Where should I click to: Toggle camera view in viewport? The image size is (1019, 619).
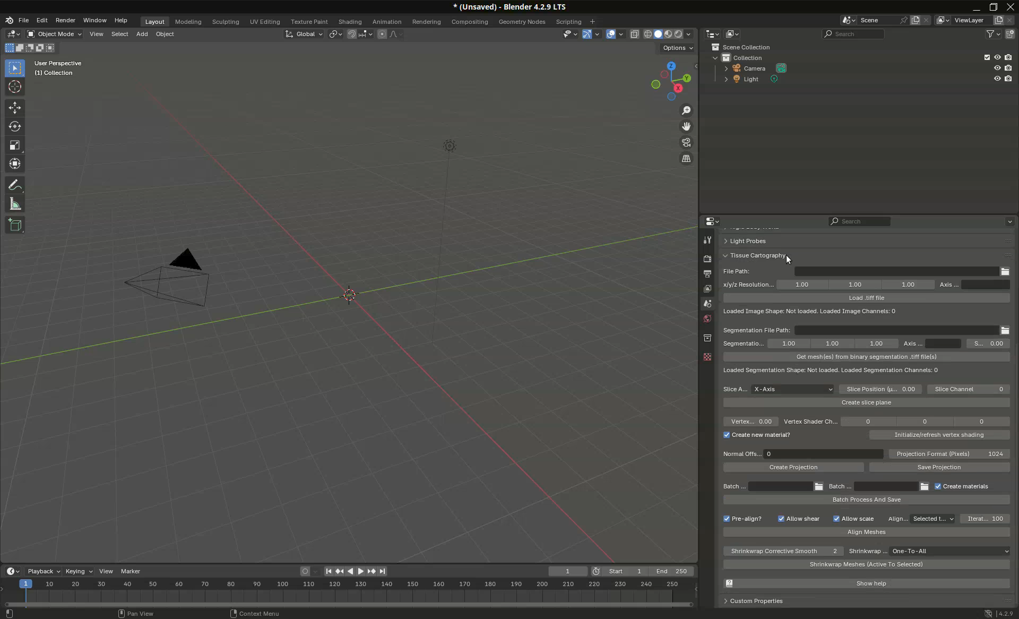[686, 142]
